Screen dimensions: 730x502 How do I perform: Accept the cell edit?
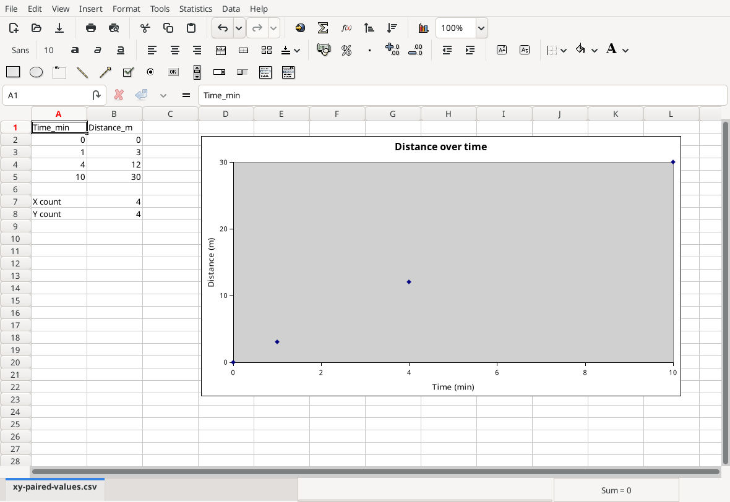coord(141,95)
